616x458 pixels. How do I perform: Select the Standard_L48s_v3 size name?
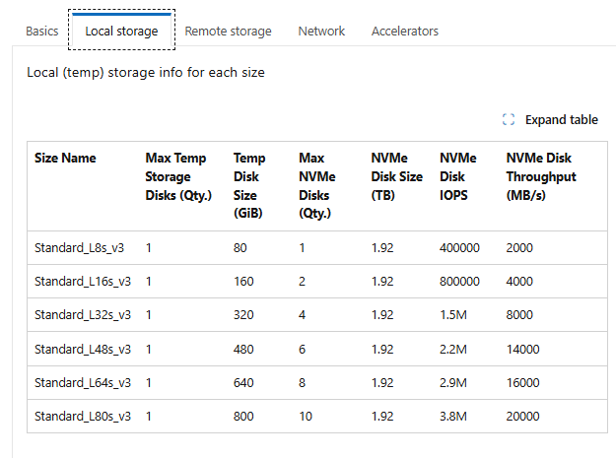[83, 350]
